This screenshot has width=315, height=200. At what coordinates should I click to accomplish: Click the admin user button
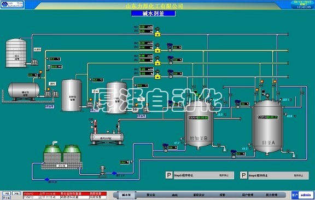tap(306, 195)
